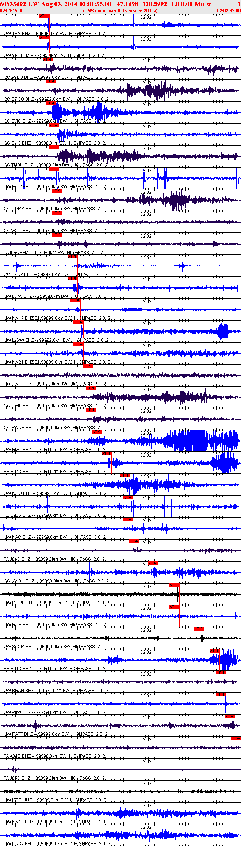241x846 pixels.
Task: Click the red pick flag on CC ASBU trace
Action: pos(48,59)
